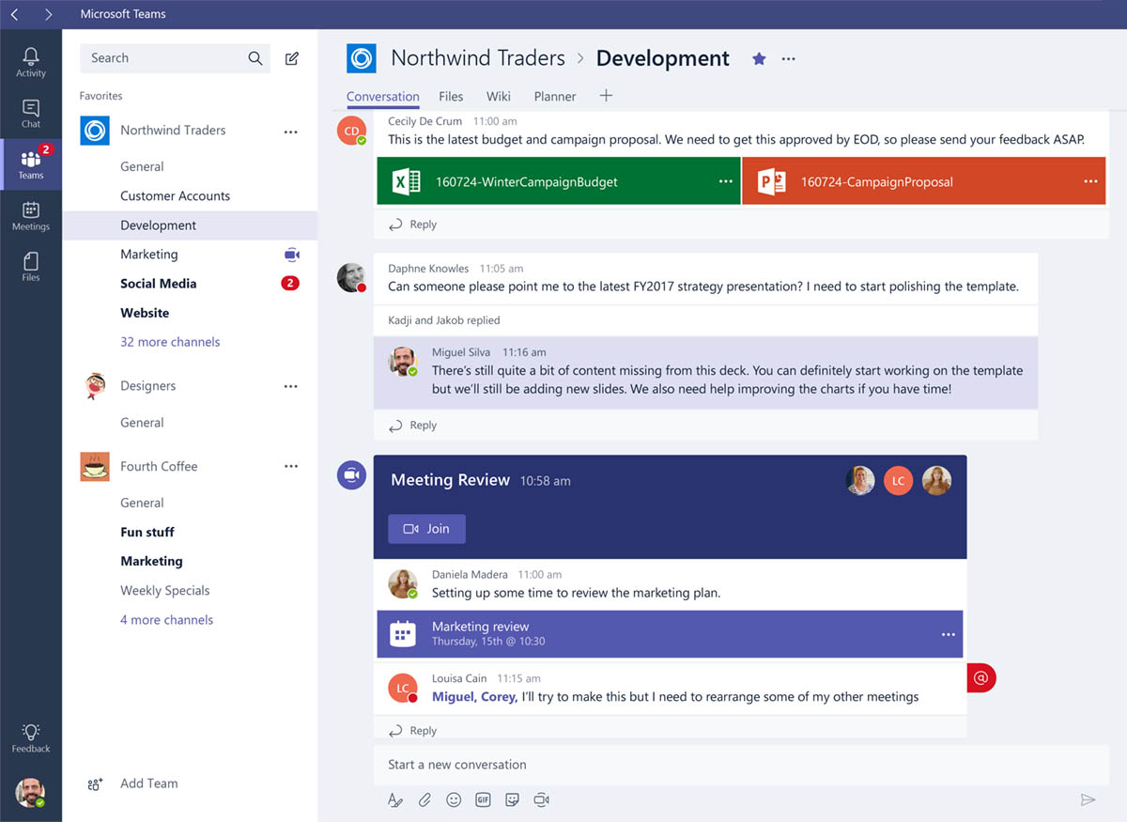The height and width of the screenshot is (822, 1127).
Task: Click the Northwind Traders logo in header
Action: [x=361, y=58]
